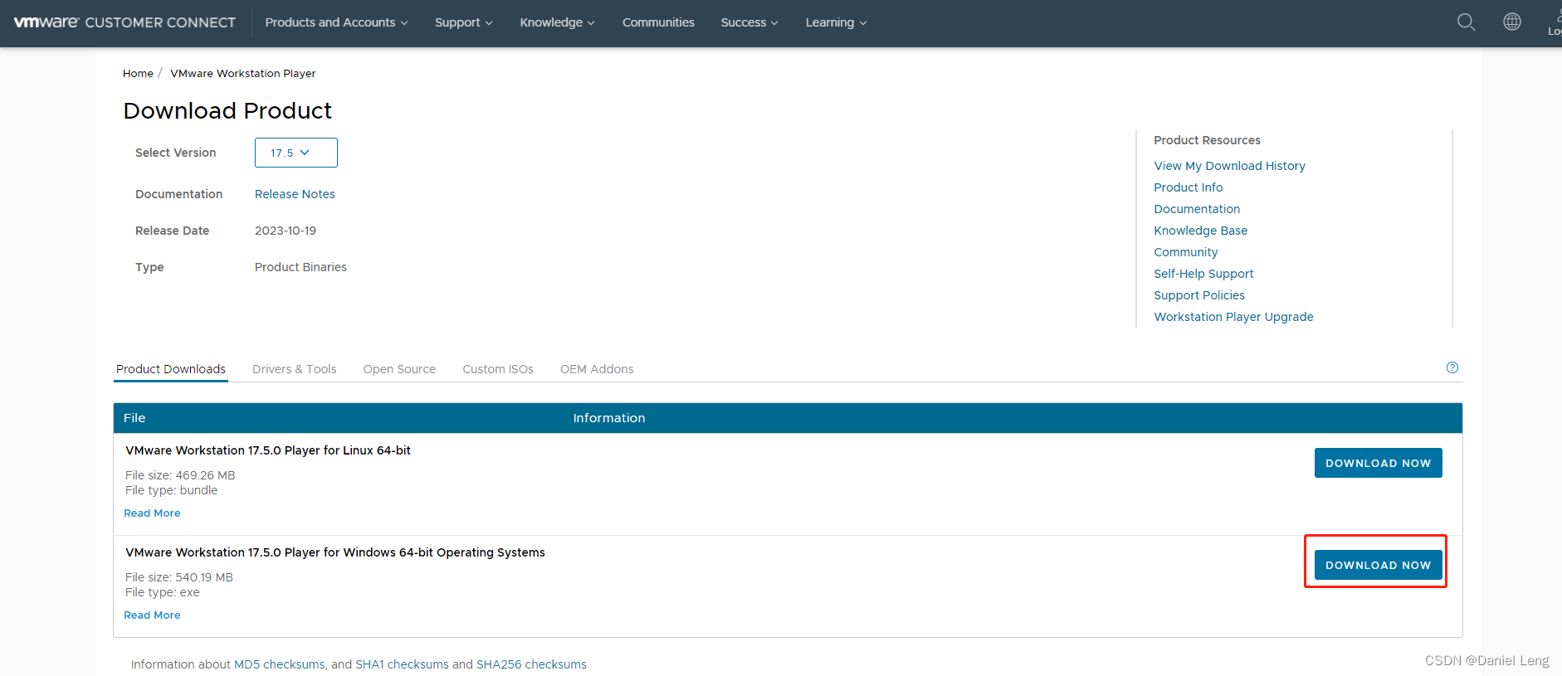
Task: Expand the Knowledge menu
Action: pyautogui.click(x=557, y=22)
